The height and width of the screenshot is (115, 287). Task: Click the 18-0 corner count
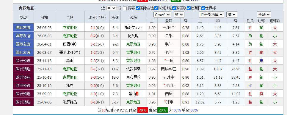tap(115, 77)
